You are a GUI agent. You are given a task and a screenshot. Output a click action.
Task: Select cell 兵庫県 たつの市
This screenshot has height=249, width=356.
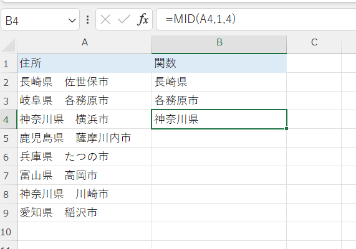click(x=84, y=157)
